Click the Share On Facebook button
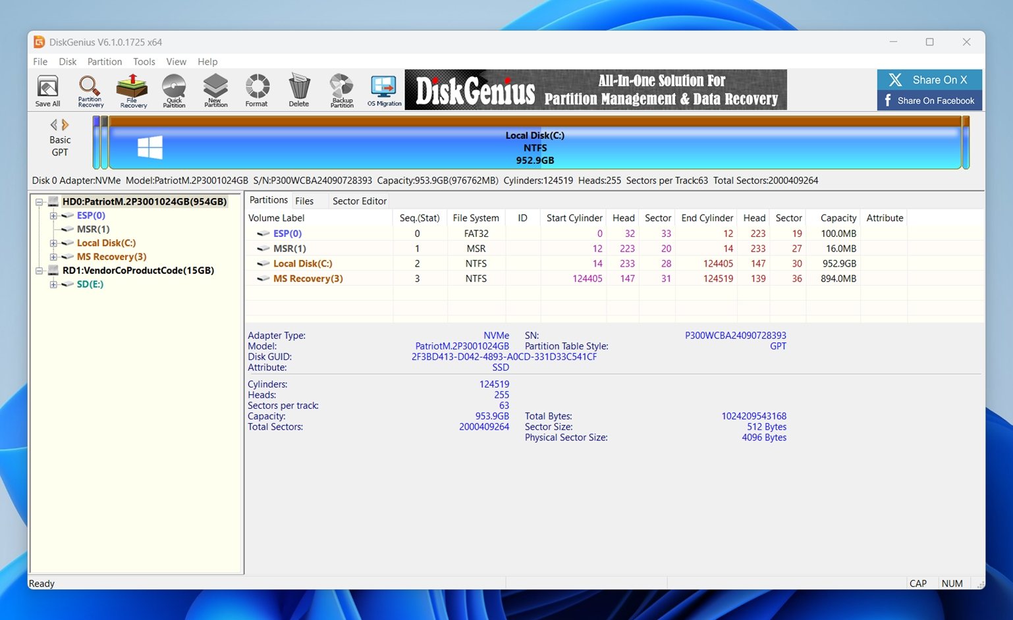The height and width of the screenshot is (620, 1013). click(929, 100)
